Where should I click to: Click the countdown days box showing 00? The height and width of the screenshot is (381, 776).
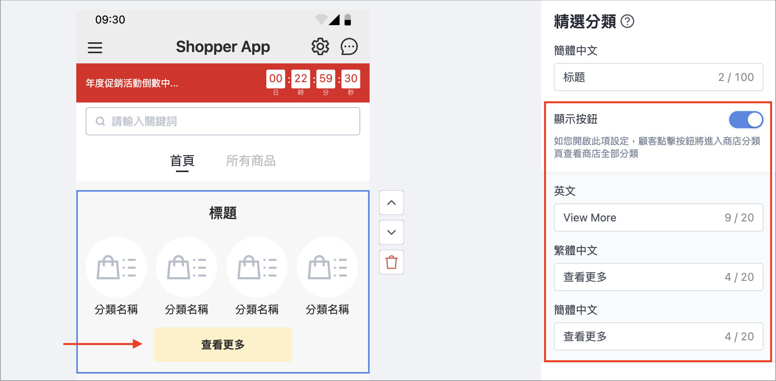click(276, 79)
